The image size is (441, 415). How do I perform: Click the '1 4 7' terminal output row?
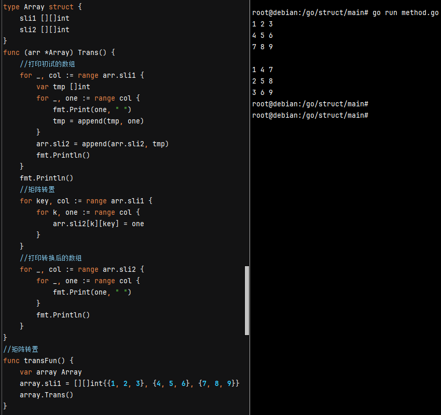coord(263,70)
